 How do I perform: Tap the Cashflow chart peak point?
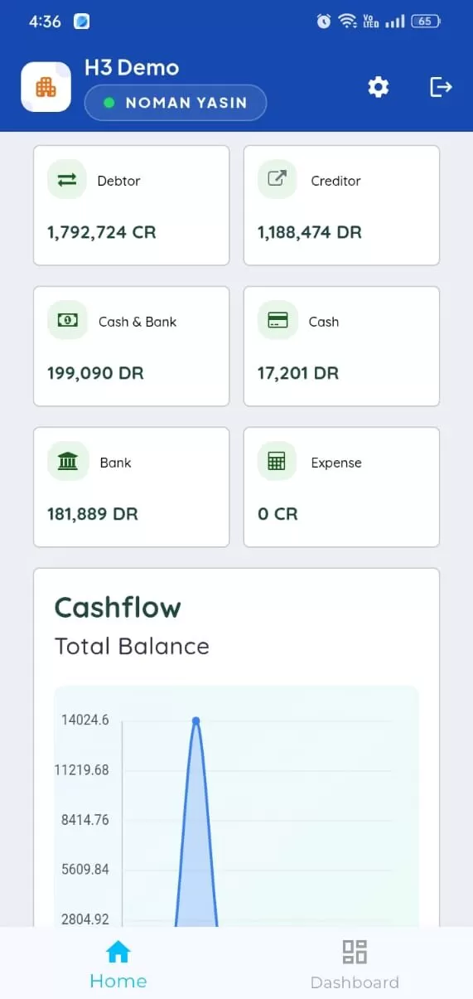pyautogui.click(x=196, y=721)
